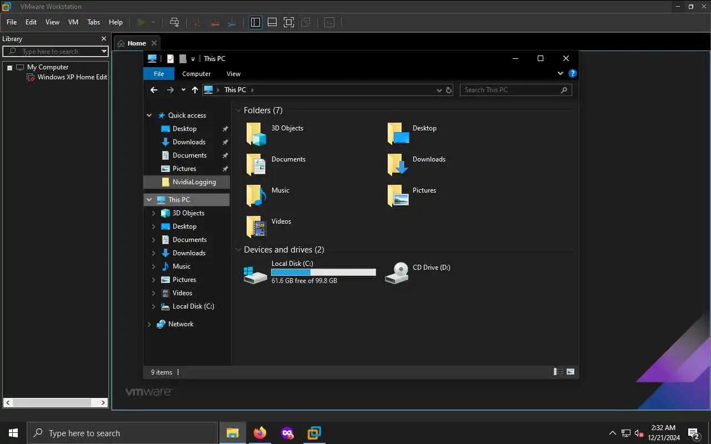711x444 pixels.
Task: Expand 3D Objects in navigation pane
Action: 154,213
